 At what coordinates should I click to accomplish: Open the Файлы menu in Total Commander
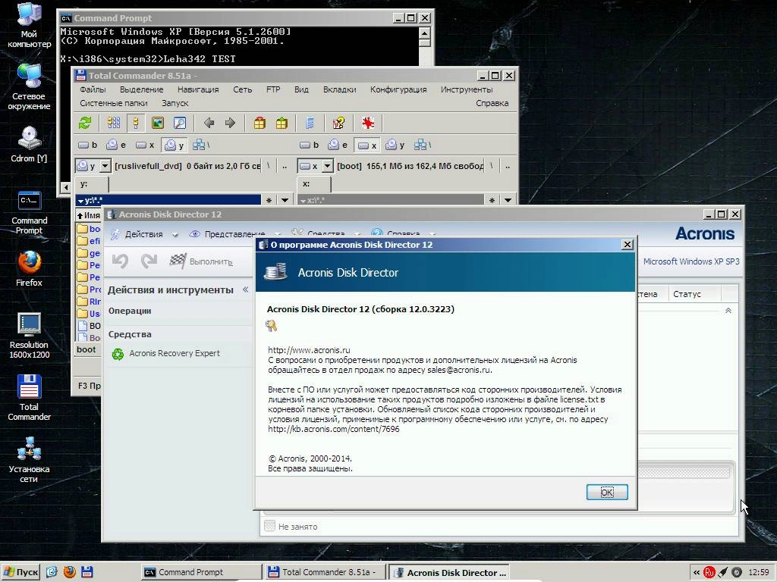tap(93, 89)
